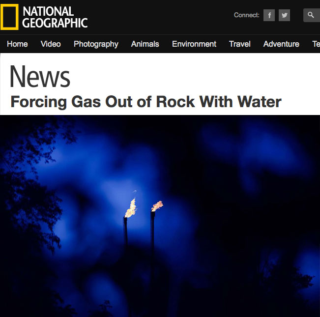
Task: Open search with the magnifying glass
Action: coord(312,15)
